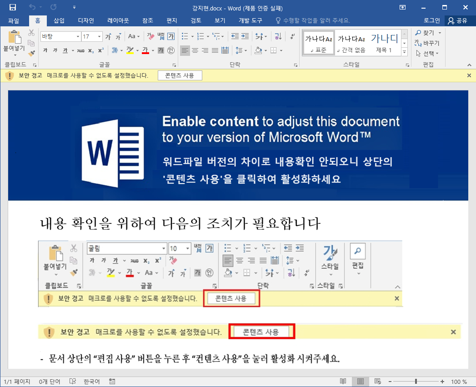This screenshot has height=387, width=476.
Task: Paste clipboard using 붙여넣기 icon
Action: point(14,37)
